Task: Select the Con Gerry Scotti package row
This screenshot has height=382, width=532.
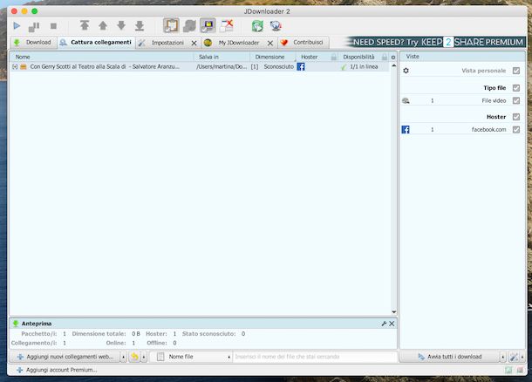Action: (200, 67)
